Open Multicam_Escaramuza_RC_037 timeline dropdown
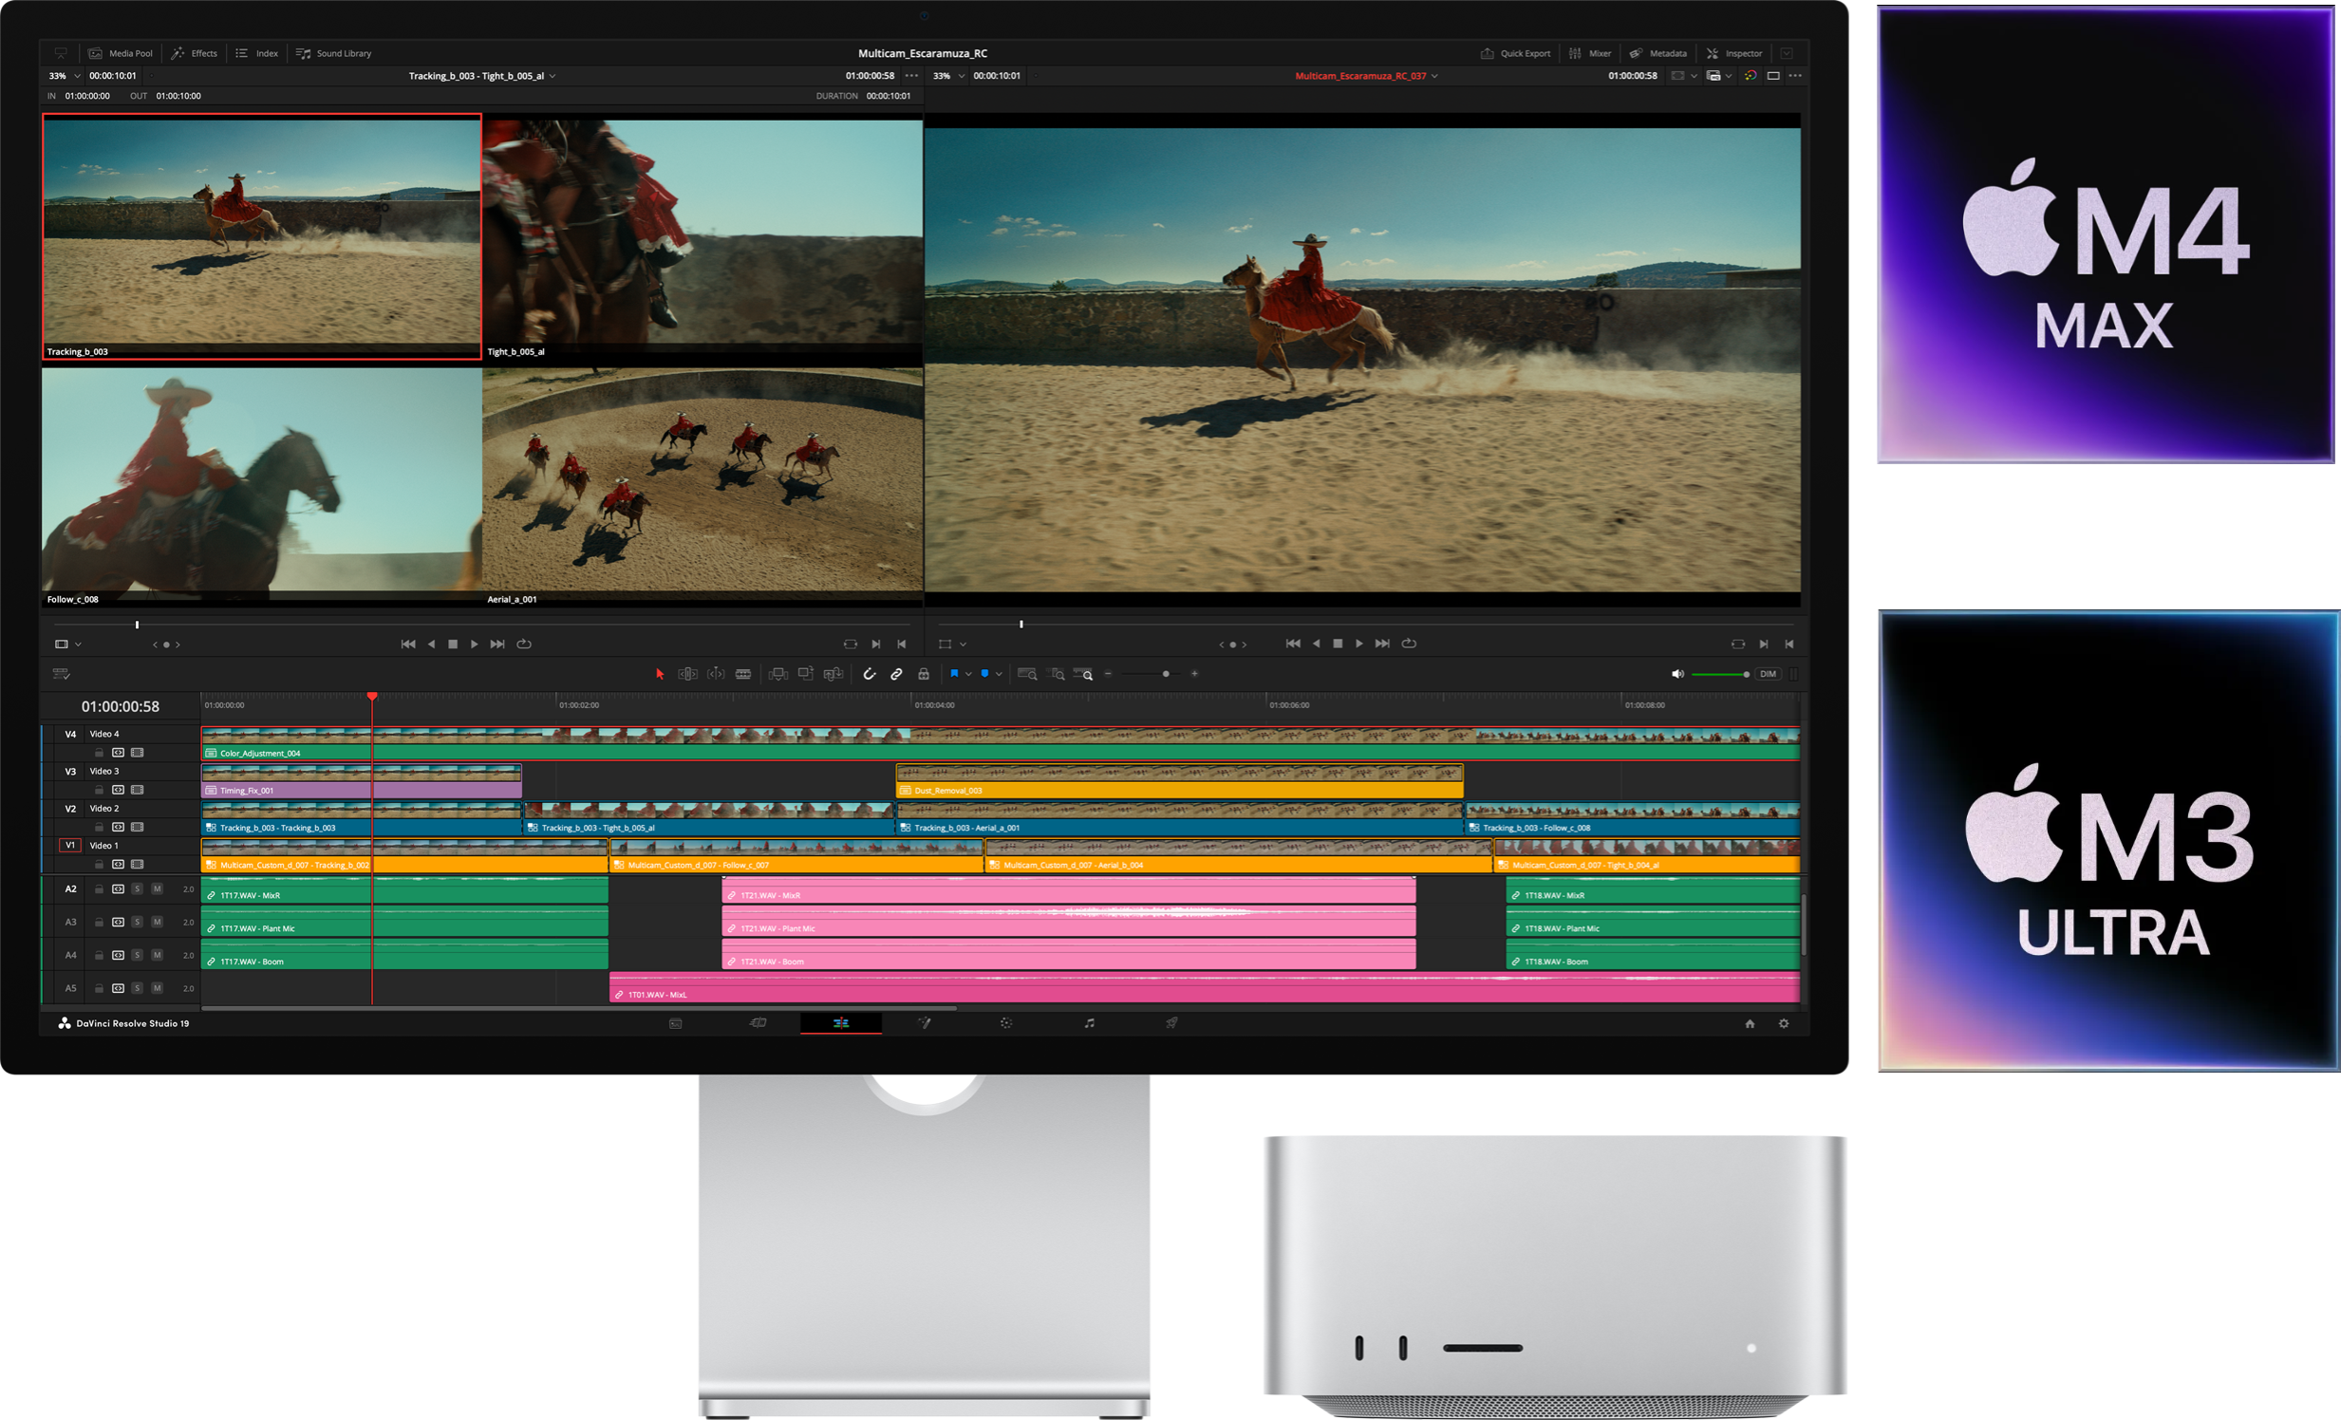The width and height of the screenshot is (2341, 1420). (x=1434, y=76)
